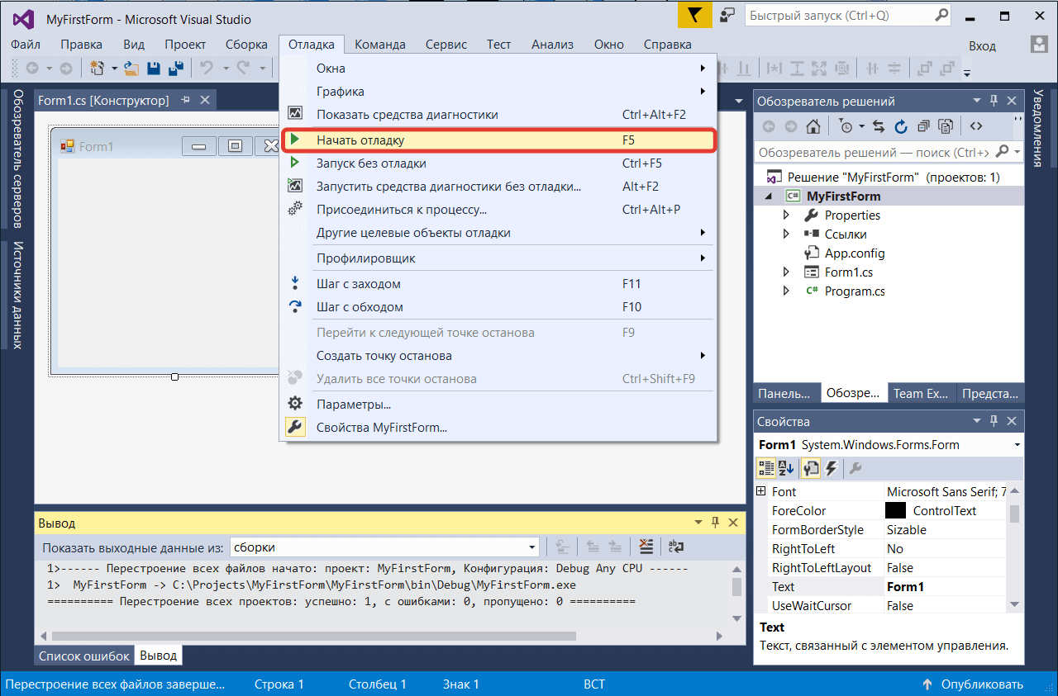
Task: Click the Undo arrow icon
Action: click(x=206, y=69)
